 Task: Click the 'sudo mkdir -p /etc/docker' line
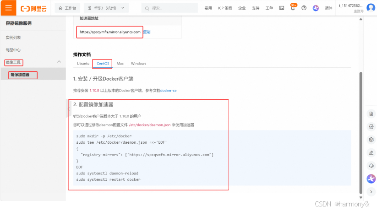click(x=104, y=136)
